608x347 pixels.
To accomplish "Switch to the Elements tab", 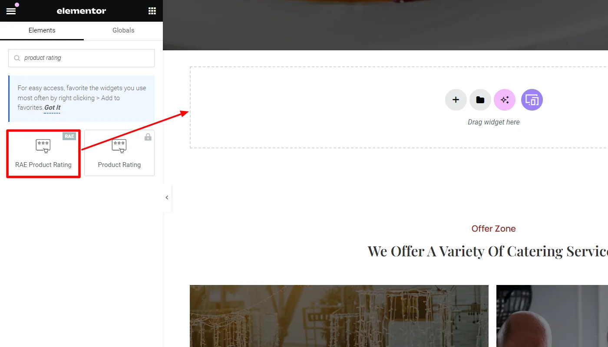I will 42,30.
